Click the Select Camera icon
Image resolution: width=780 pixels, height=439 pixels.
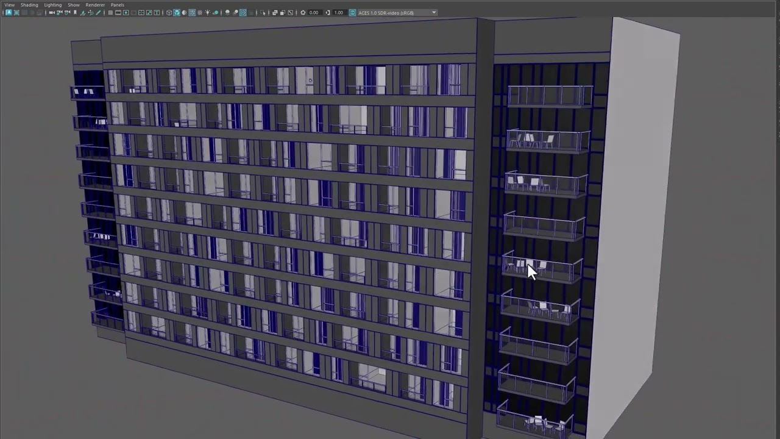click(x=51, y=12)
